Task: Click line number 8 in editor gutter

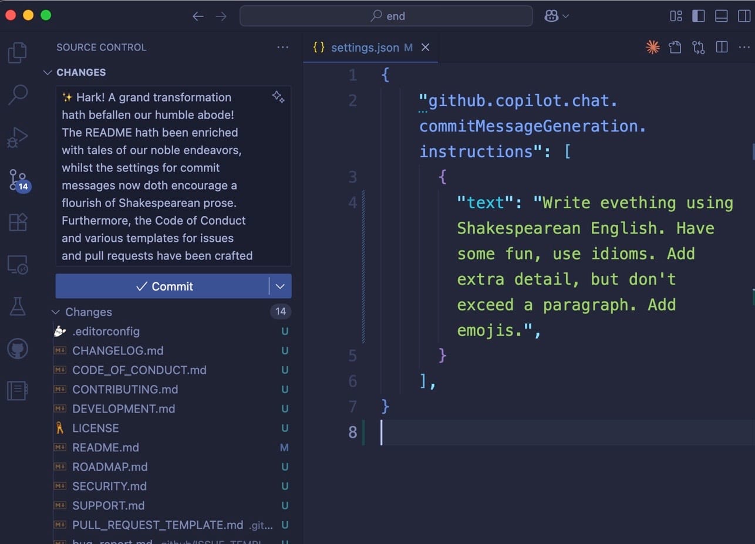Action: [x=352, y=433]
